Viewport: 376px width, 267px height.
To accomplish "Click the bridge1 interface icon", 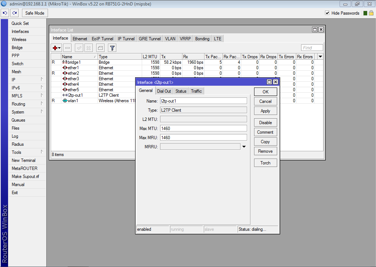I will point(65,62).
